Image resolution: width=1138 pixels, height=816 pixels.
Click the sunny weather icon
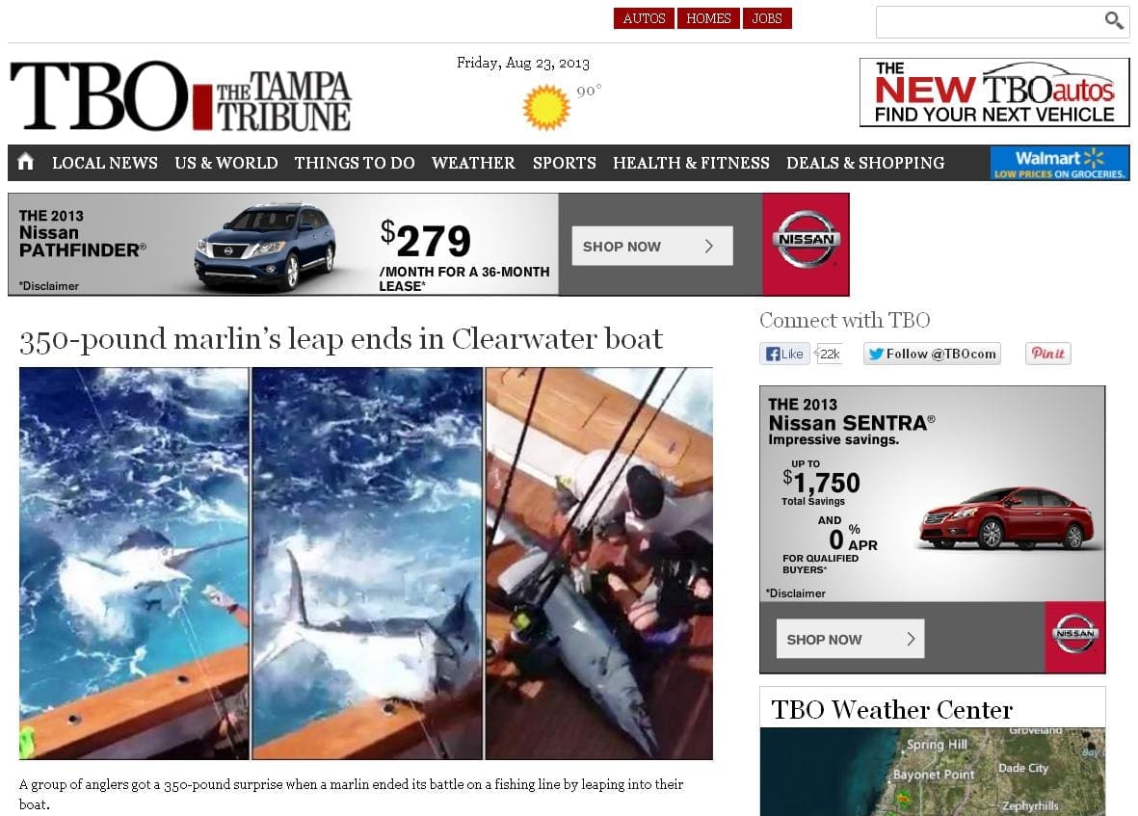pos(546,107)
